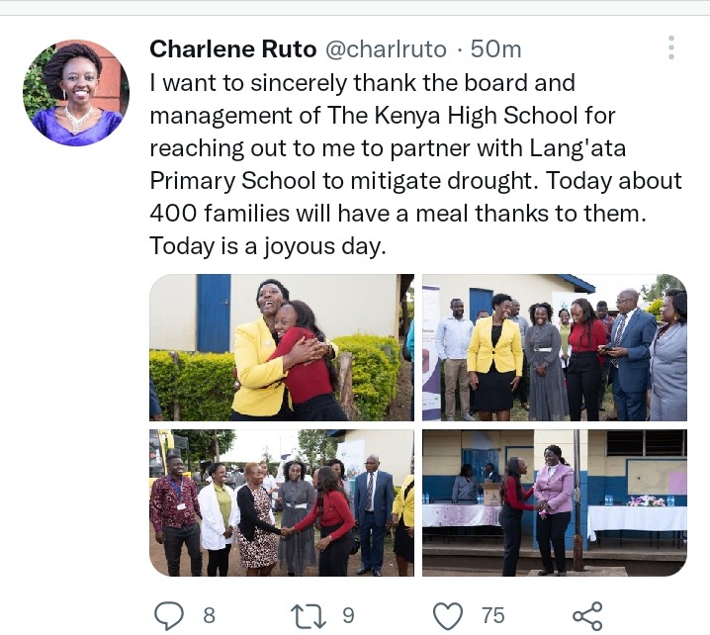710x635 pixels.
Task: Click the Charlene Ruto display name
Action: pos(232,48)
